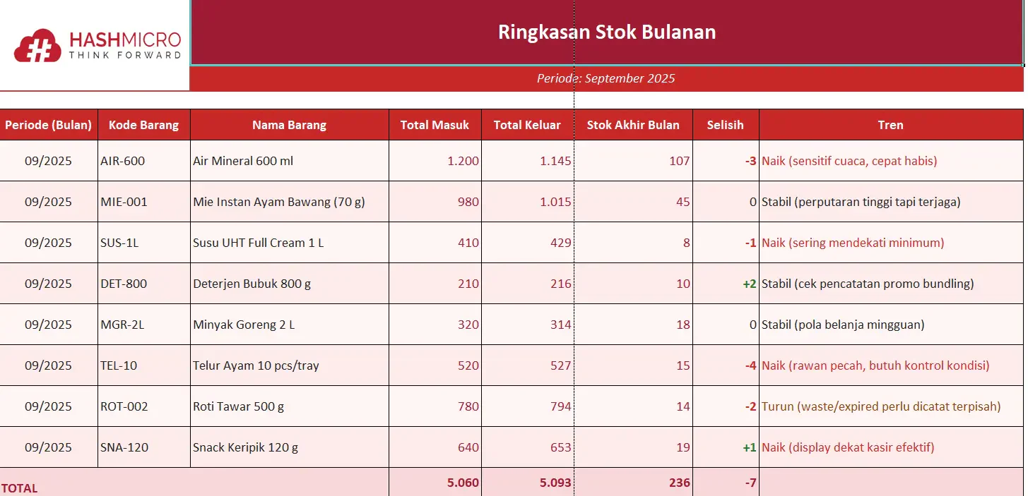Select the 'Periode: September 2025' subtitle cell

(x=607, y=78)
